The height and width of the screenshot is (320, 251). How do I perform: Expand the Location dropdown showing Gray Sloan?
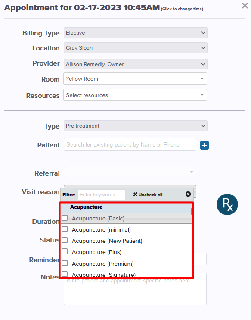click(x=136, y=48)
